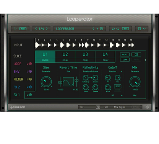This screenshot has width=159, height=144.
Task: Open FILTER row gear settings
Action: [x=31, y=79]
